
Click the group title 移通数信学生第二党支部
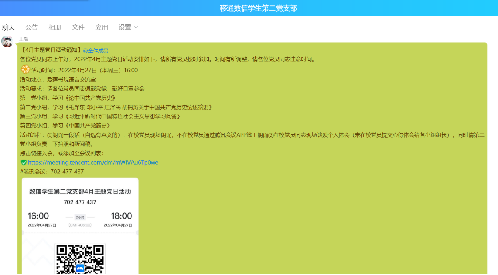tap(258, 8)
